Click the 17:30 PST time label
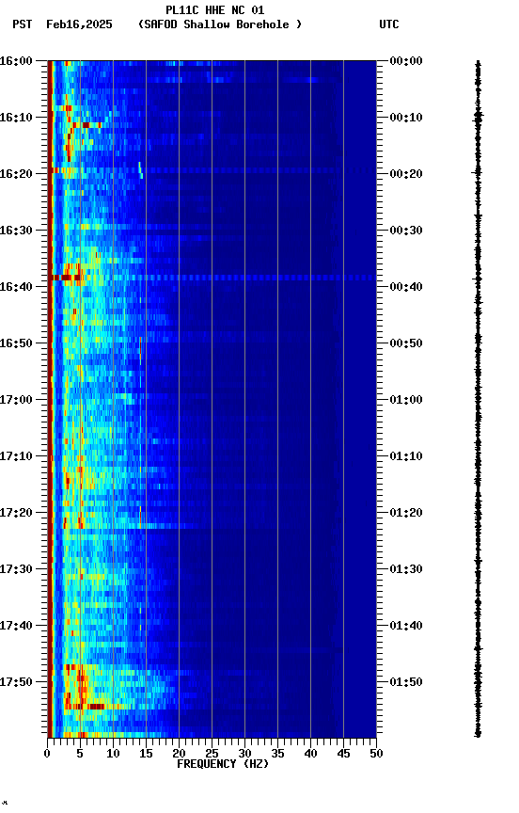519x813 pixels. coord(16,570)
